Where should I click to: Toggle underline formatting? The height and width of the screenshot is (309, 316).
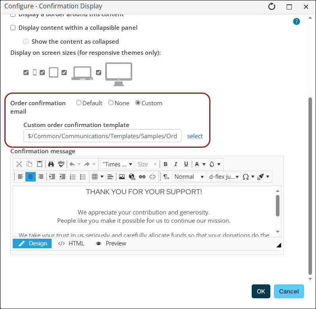186,164
